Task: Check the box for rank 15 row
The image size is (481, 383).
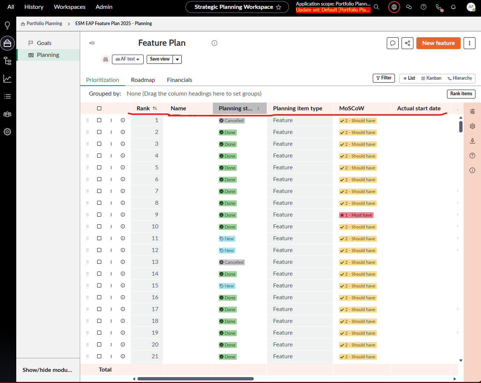Action: pyautogui.click(x=99, y=286)
